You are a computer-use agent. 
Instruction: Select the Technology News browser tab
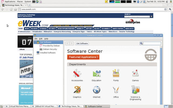[x=14, y=5]
